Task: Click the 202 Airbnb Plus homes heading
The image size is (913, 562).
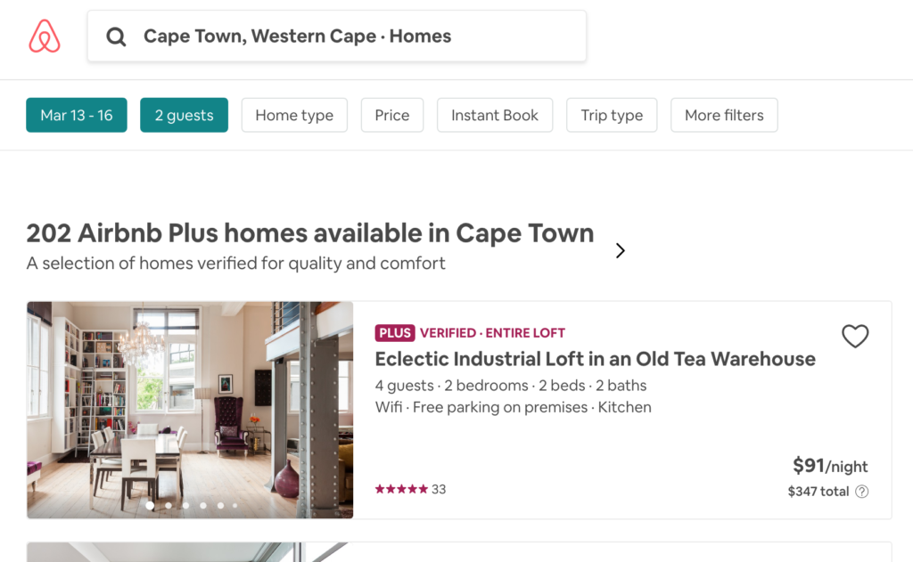Action: tap(309, 233)
